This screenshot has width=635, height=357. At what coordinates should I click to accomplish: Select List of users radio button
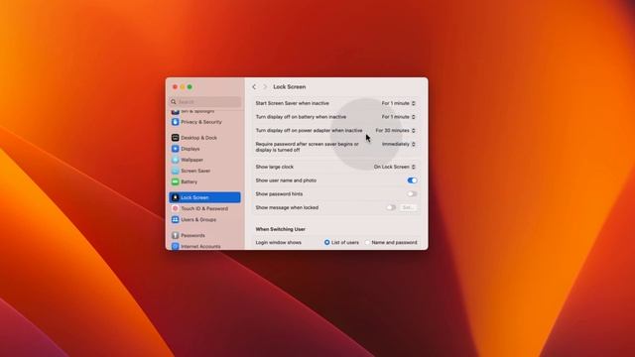click(326, 242)
